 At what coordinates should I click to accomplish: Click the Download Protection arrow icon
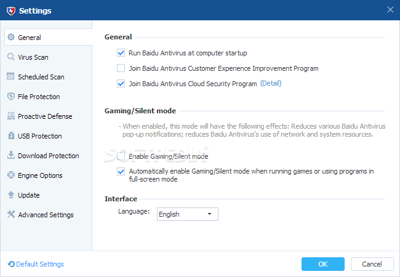click(10, 155)
